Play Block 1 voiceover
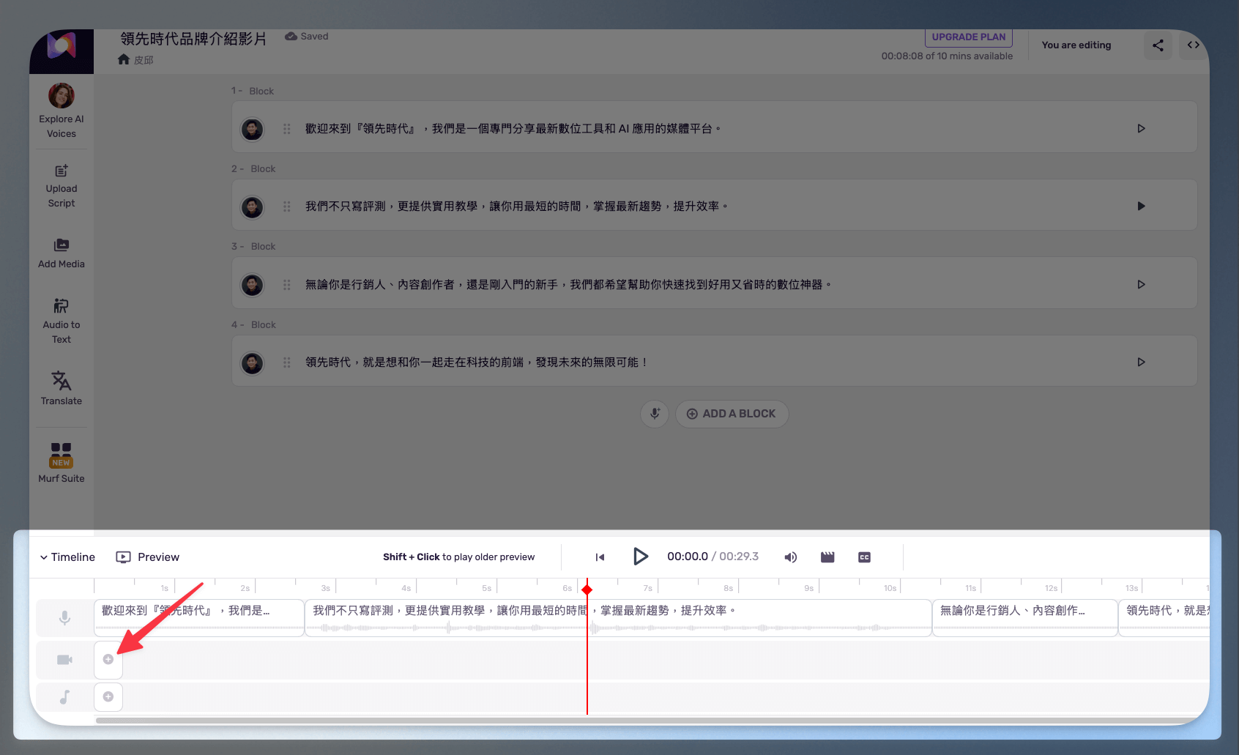 (1141, 128)
